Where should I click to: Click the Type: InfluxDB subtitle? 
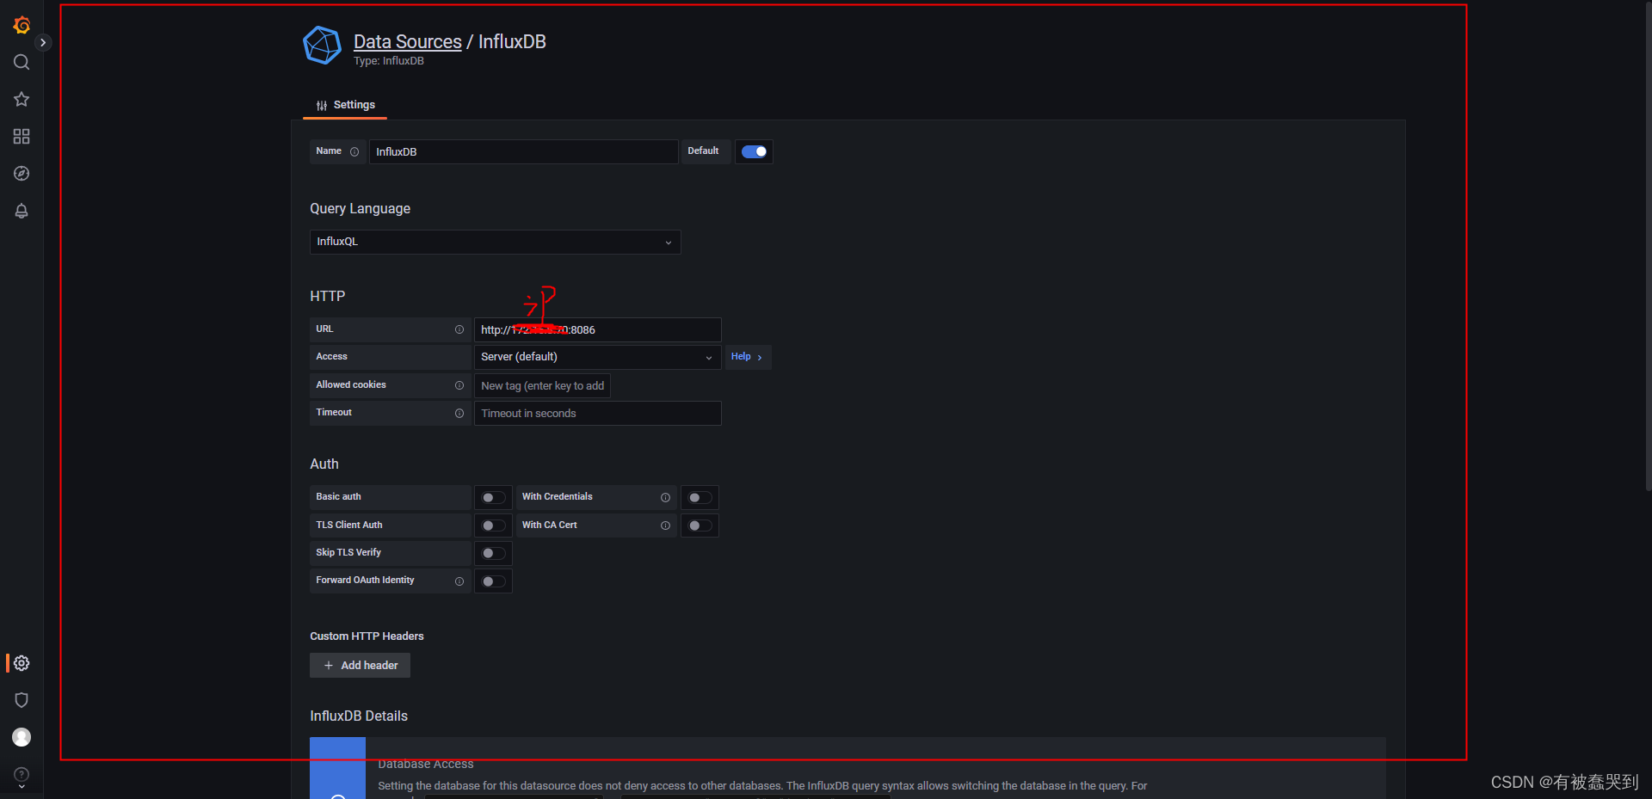coord(389,61)
